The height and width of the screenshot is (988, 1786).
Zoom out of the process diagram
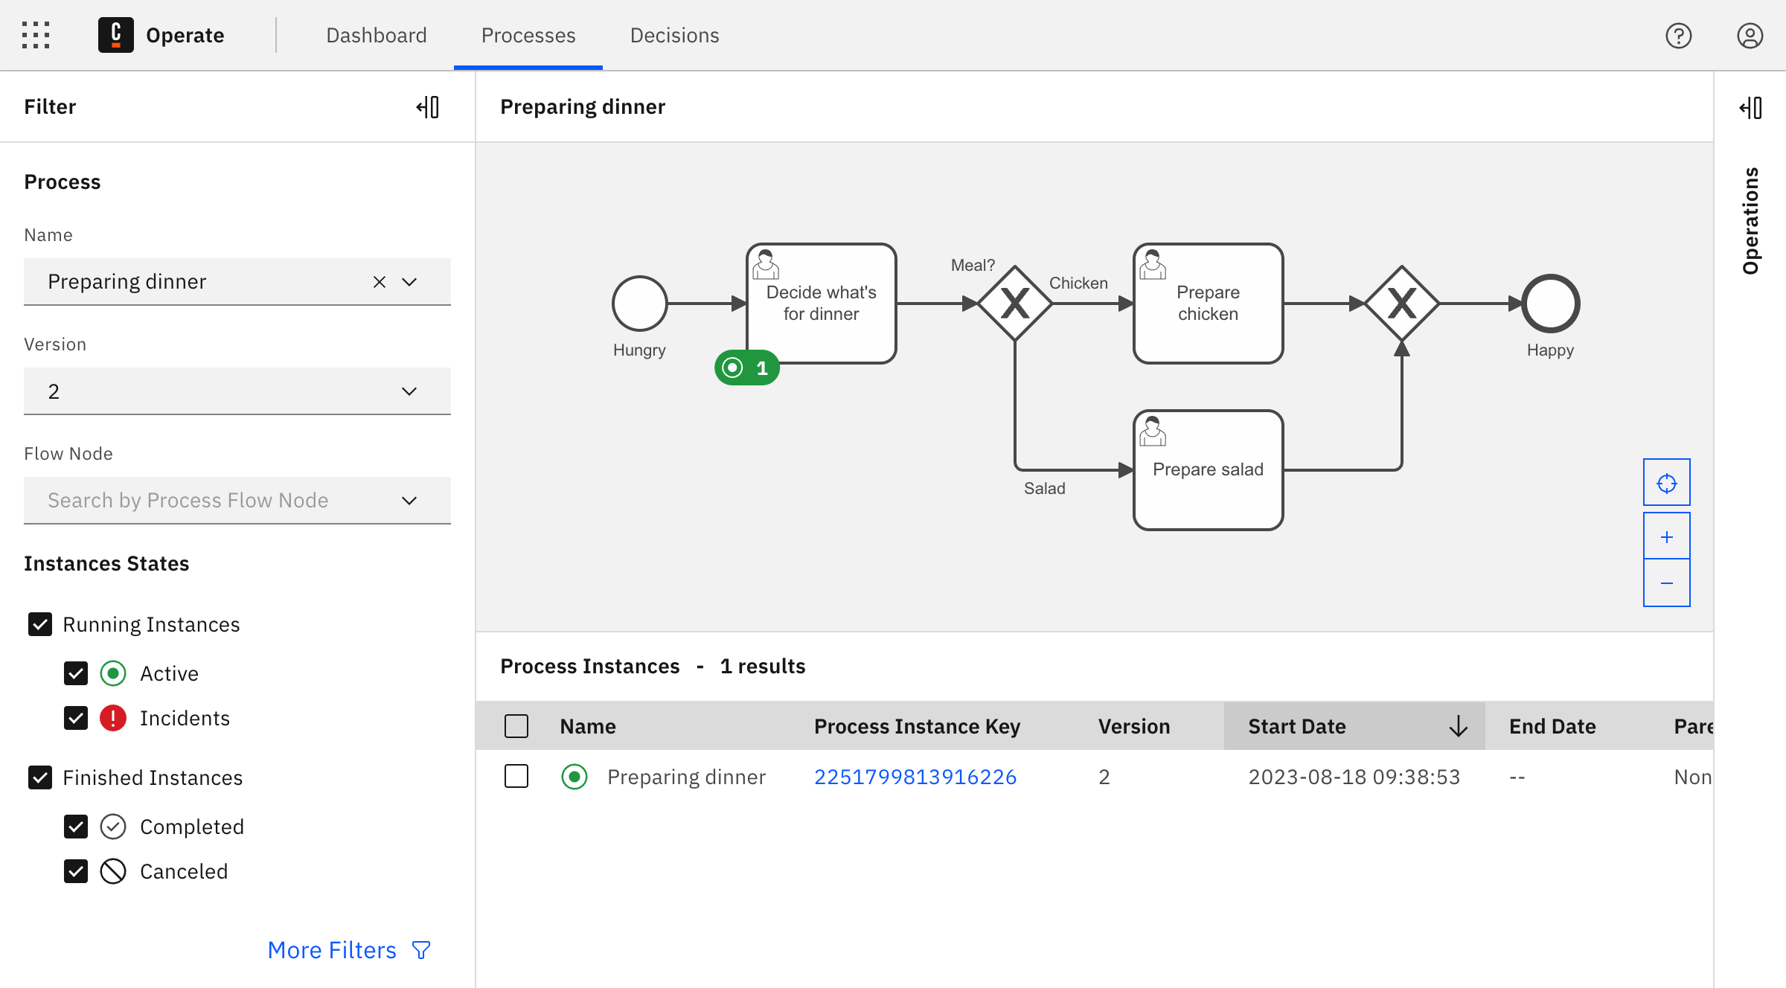click(1666, 583)
